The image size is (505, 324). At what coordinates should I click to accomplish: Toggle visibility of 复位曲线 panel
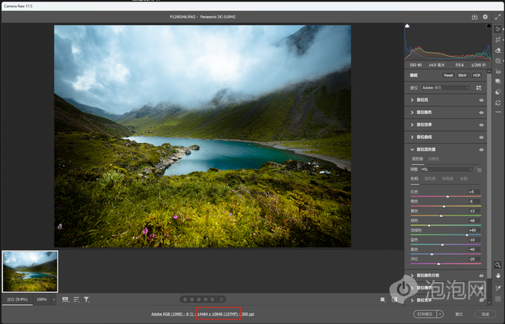click(481, 137)
